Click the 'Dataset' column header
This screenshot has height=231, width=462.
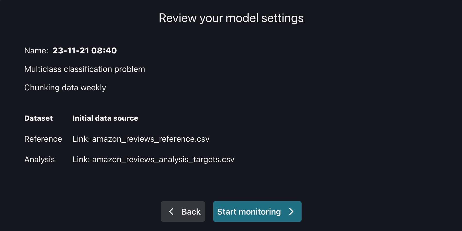38,118
